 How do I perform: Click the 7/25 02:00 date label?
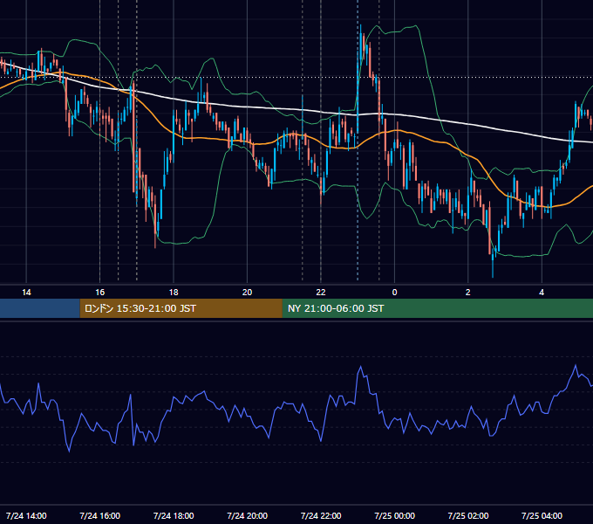tap(467, 515)
